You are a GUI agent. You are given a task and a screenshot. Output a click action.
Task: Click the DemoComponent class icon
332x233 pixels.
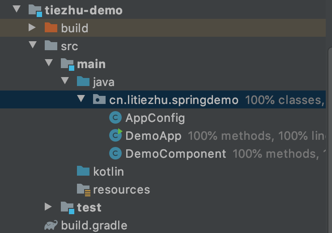[115, 154]
